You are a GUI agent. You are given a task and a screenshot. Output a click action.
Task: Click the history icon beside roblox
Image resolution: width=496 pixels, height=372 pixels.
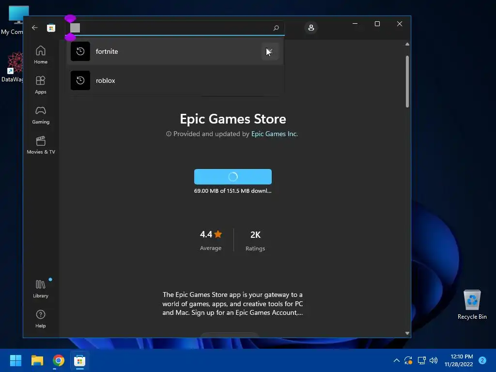pos(80,80)
